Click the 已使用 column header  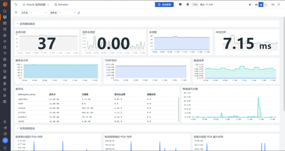pyautogui.click(x=85, y=94)
